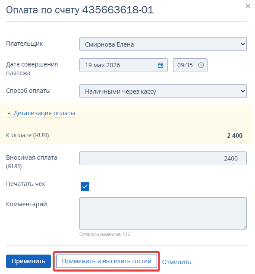The height and width of the screenshot is (274, 255).
Task: Focus the Вносимая оплата amount field
Action: [x=163, y=158]
